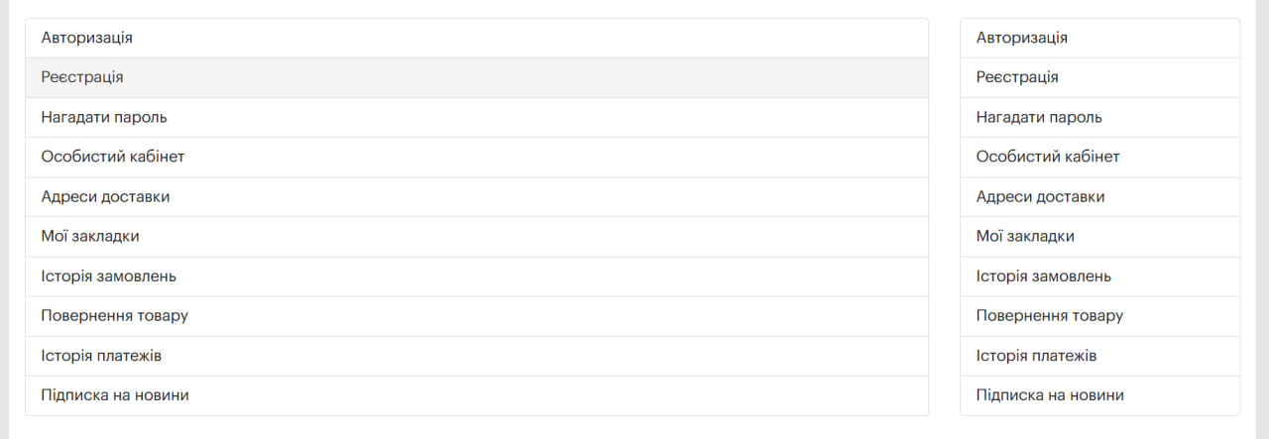Open Історія замовлень in the right sidebar

[1044, 276]
